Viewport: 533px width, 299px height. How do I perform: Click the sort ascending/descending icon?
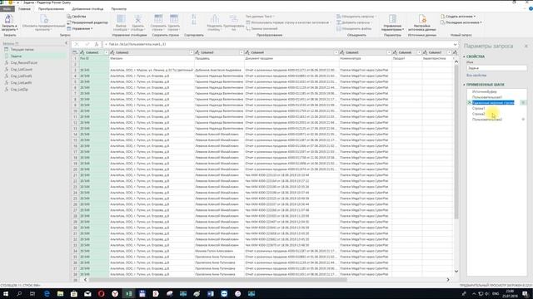pos(194,19)
